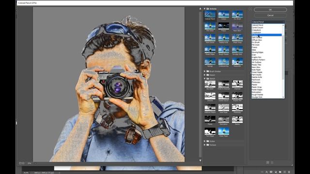Select the Cutout filter thumbnail
The image size is (310, 174).
224,15
